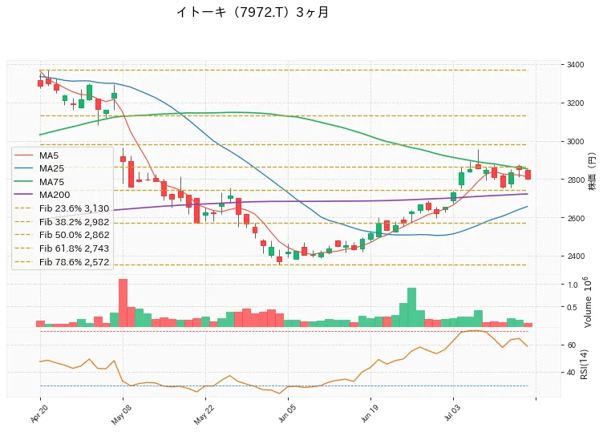This screenshot has height=432, width=603.
Task: Select the May 08 date axis label
Action: (x=121, y=414)
